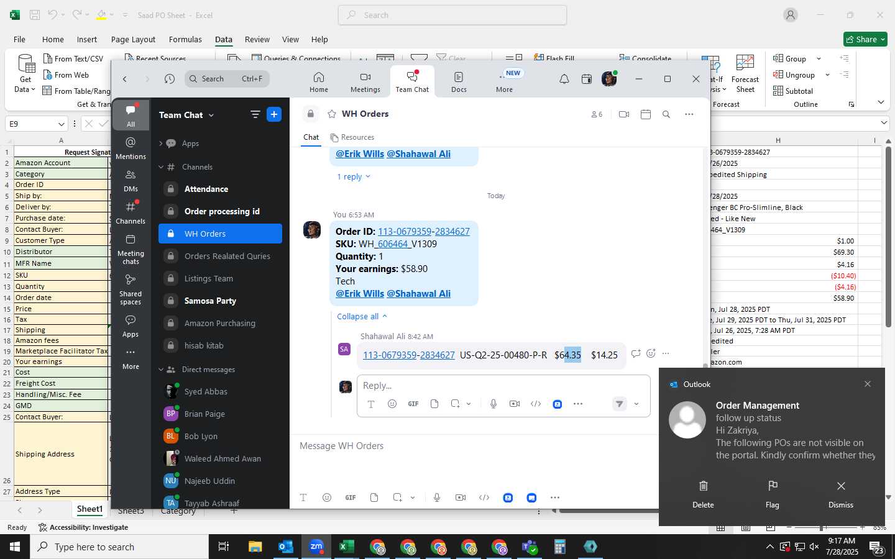The width and height of the screenshot is (895, 559).
Task: Open Excel File menu
Action: [20, 39]
